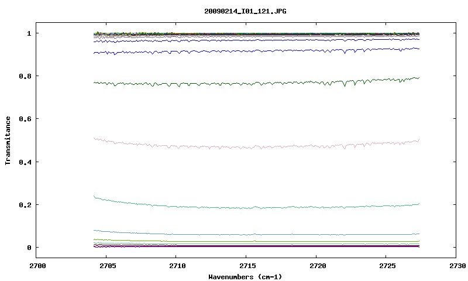Click the x-axis tick label 2715
468x281 pixels.
click(247, 265)
